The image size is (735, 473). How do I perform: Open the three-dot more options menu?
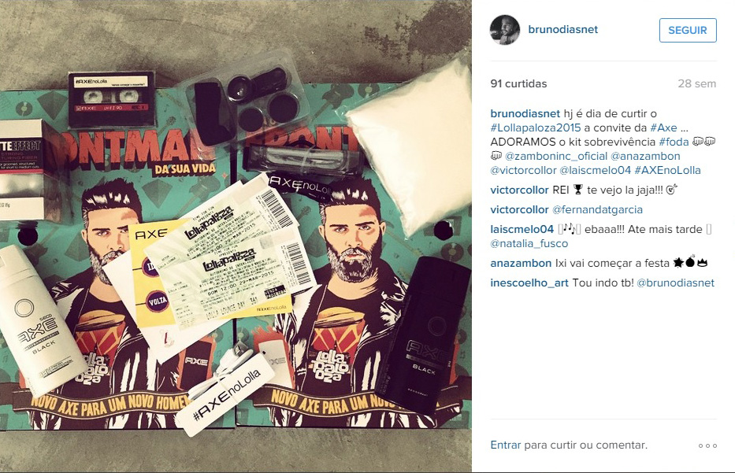(x=707, y=445)
